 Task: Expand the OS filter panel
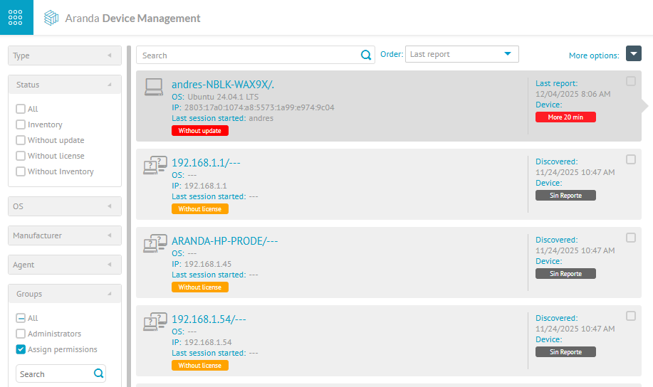[x=64, y=206]
